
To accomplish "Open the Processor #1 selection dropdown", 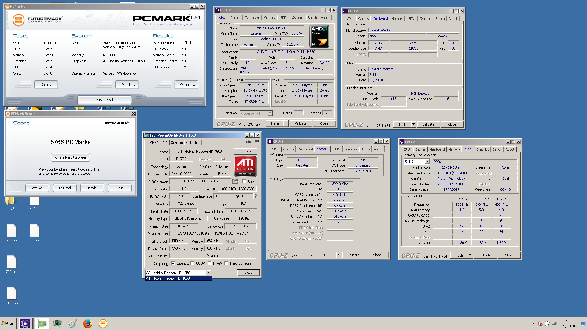I will (270, 113).
